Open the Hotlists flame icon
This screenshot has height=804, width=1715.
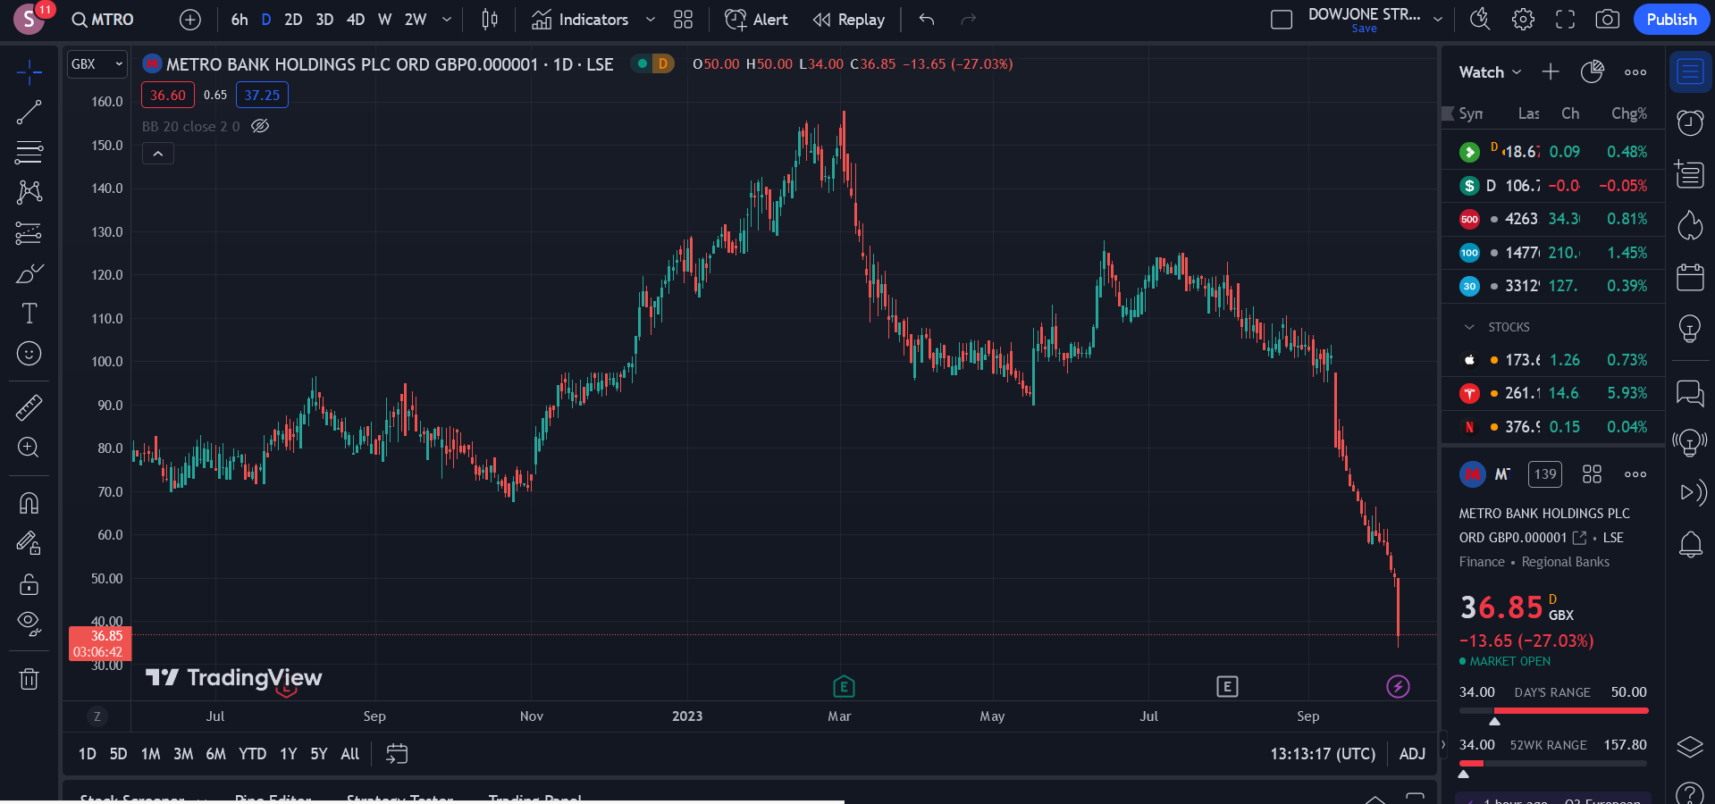[1690, 225]
